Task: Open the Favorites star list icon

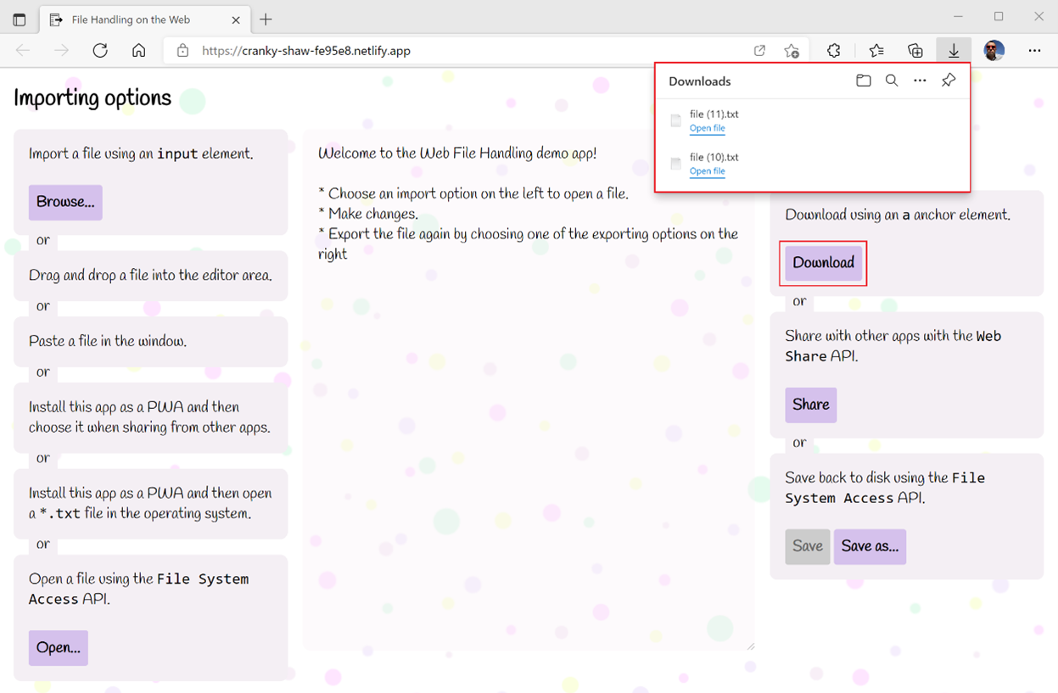Action: pos(876,51)
